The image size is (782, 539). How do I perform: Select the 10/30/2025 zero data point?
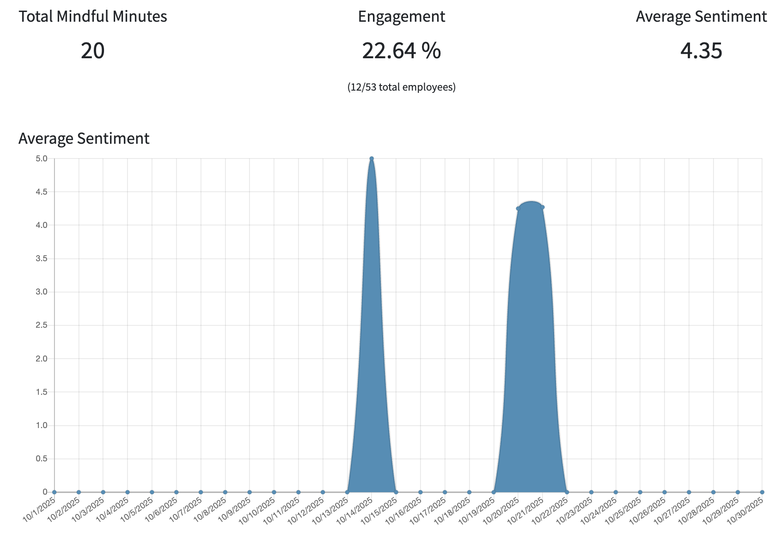(762, 492)
